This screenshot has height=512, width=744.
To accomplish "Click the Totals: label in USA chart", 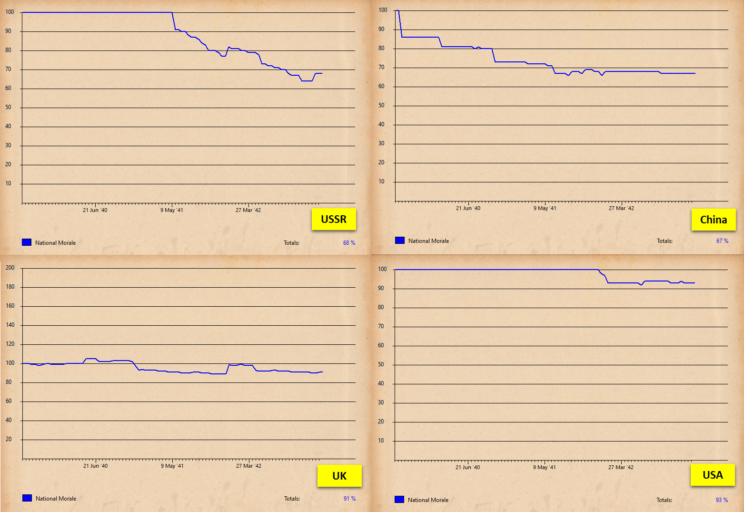I will (664, 500).
